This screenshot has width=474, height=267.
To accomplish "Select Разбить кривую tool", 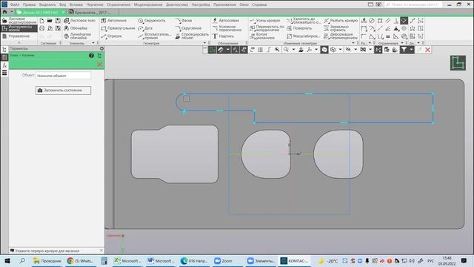I will click(341, 20).
